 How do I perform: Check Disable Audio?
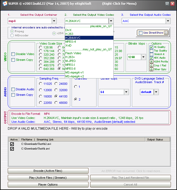point(13,89)
